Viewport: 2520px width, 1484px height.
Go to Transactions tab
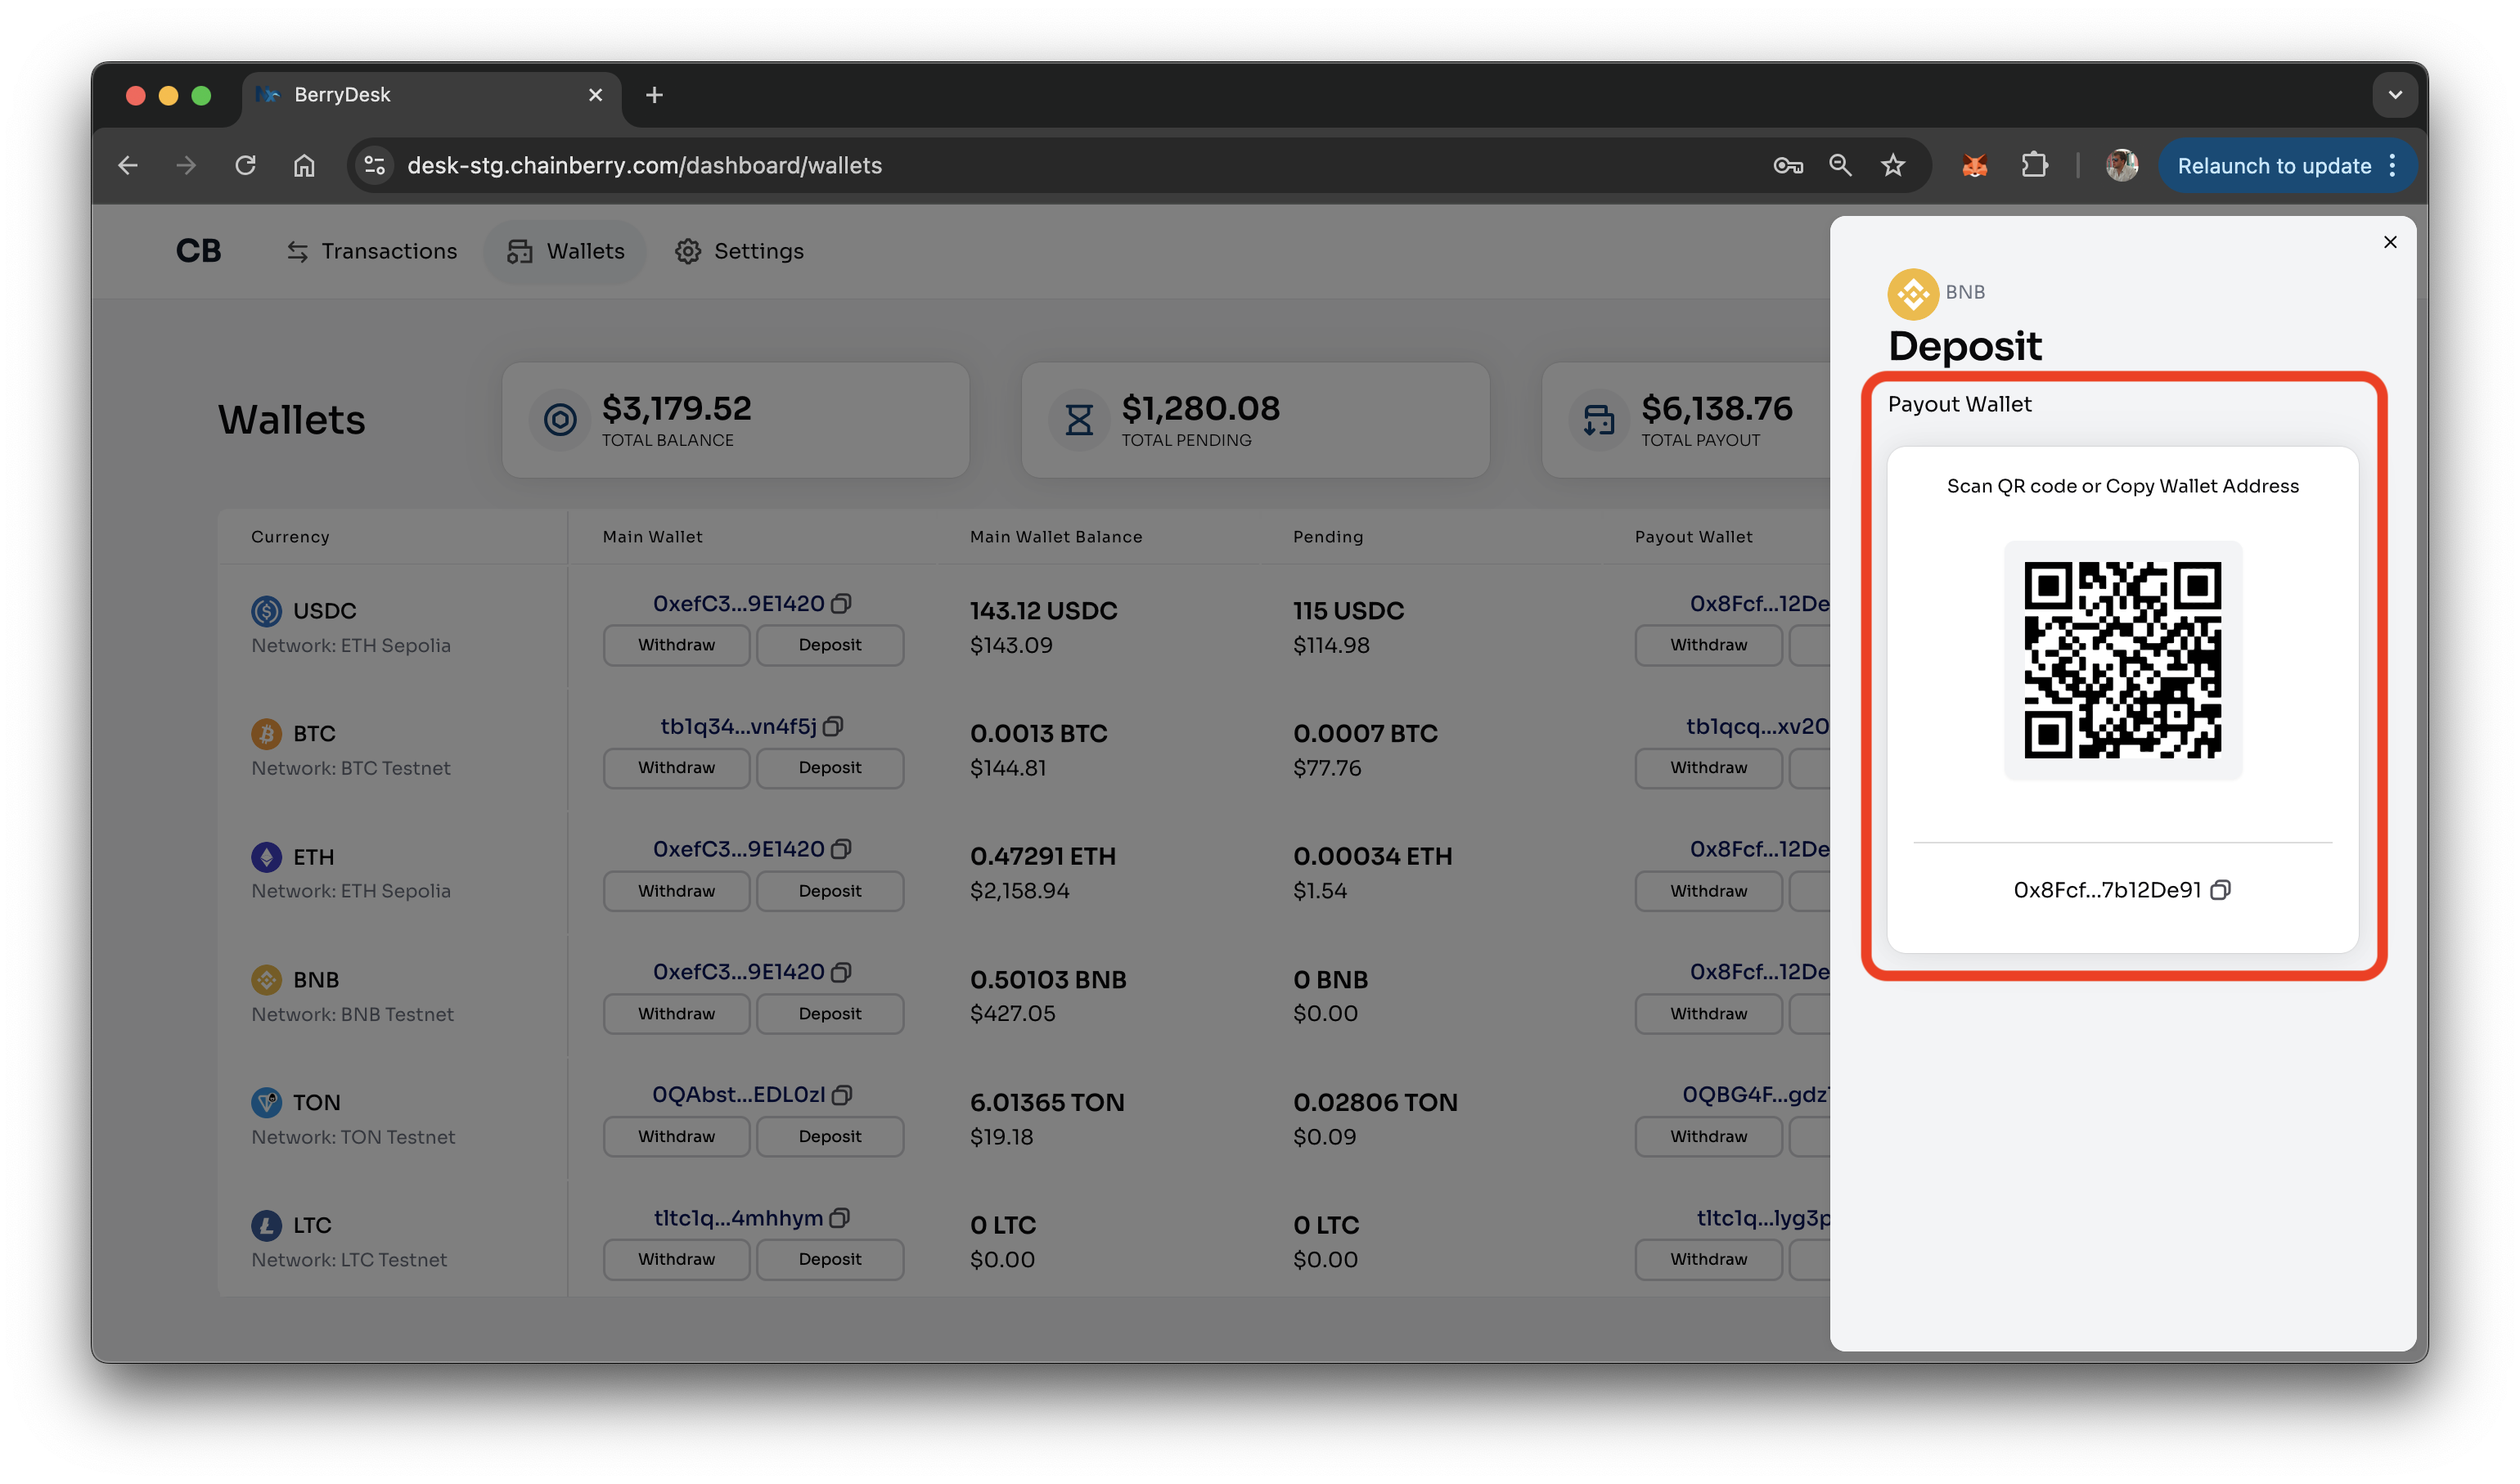click(372, 251)
